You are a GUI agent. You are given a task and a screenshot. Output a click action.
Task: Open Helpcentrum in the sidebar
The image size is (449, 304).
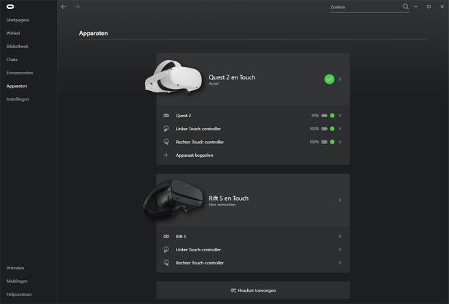coord(19,294)
